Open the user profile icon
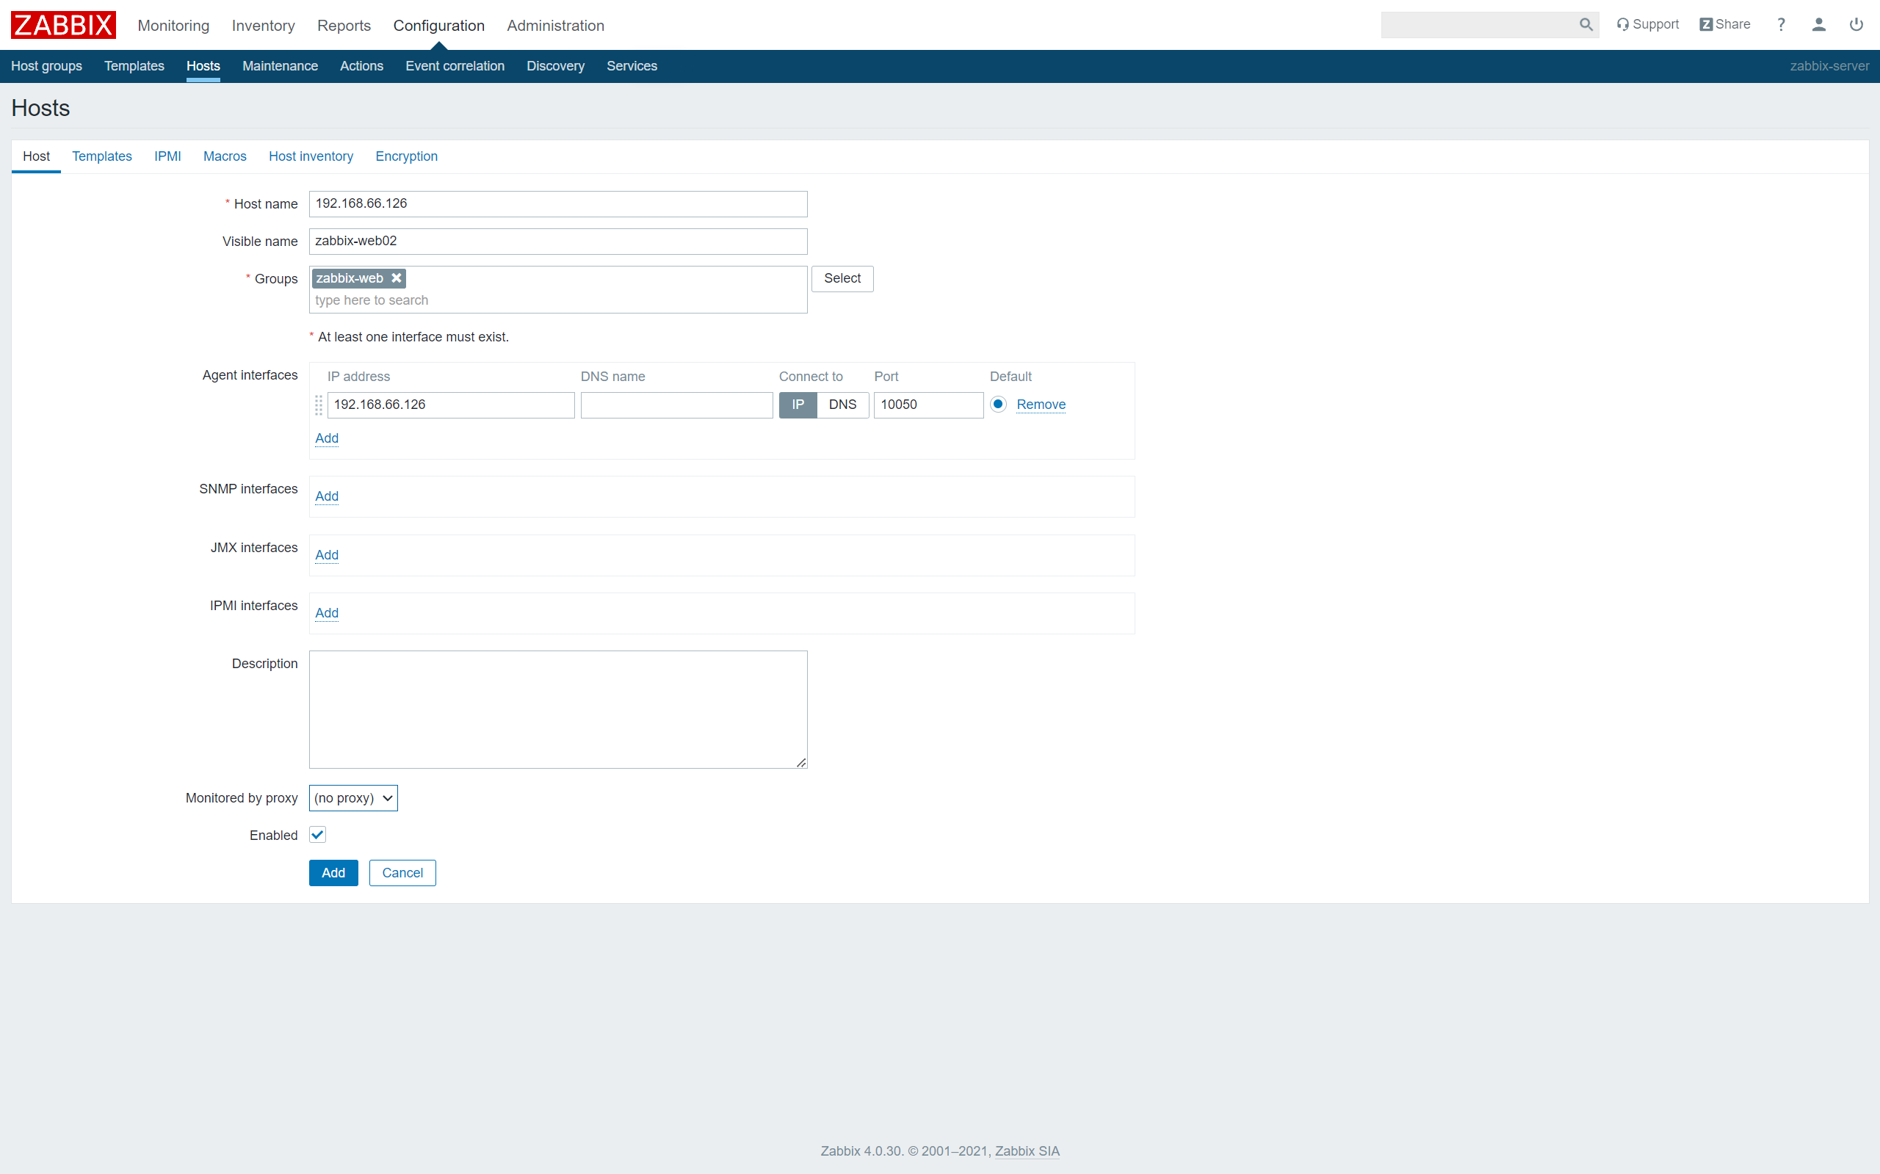 tap(1818, 25)
